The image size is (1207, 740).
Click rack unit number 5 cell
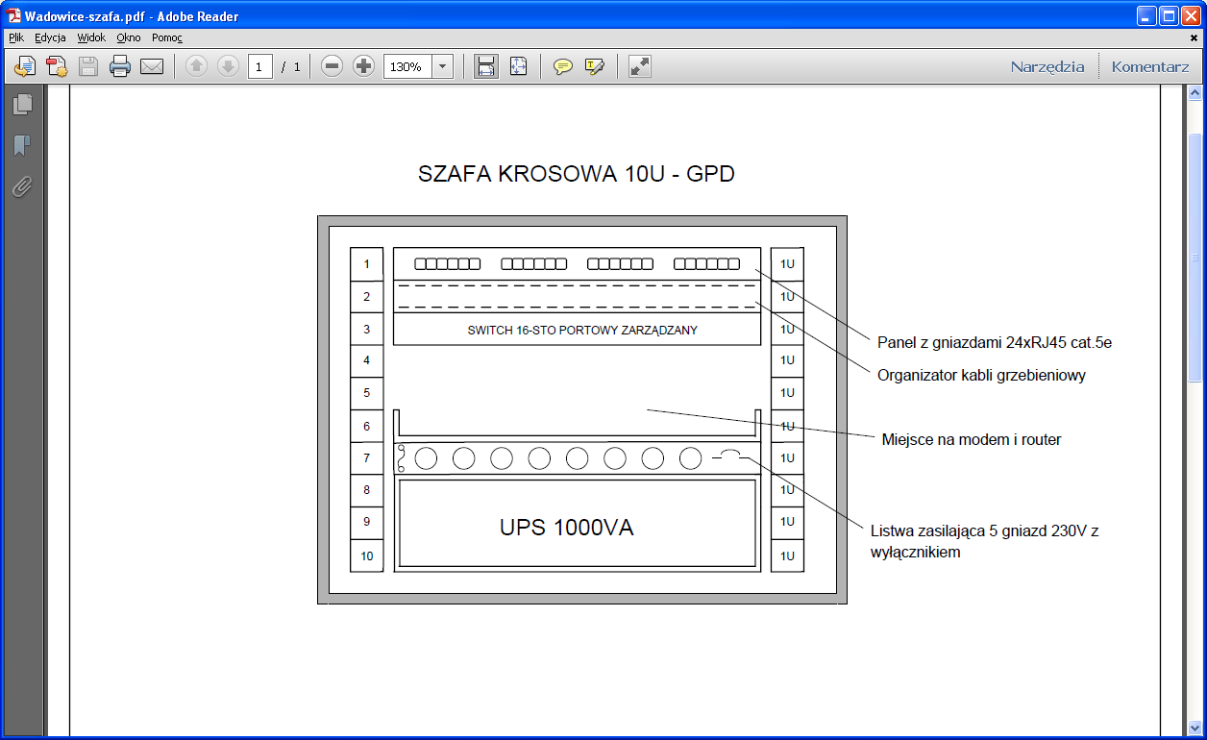point(367,393)
